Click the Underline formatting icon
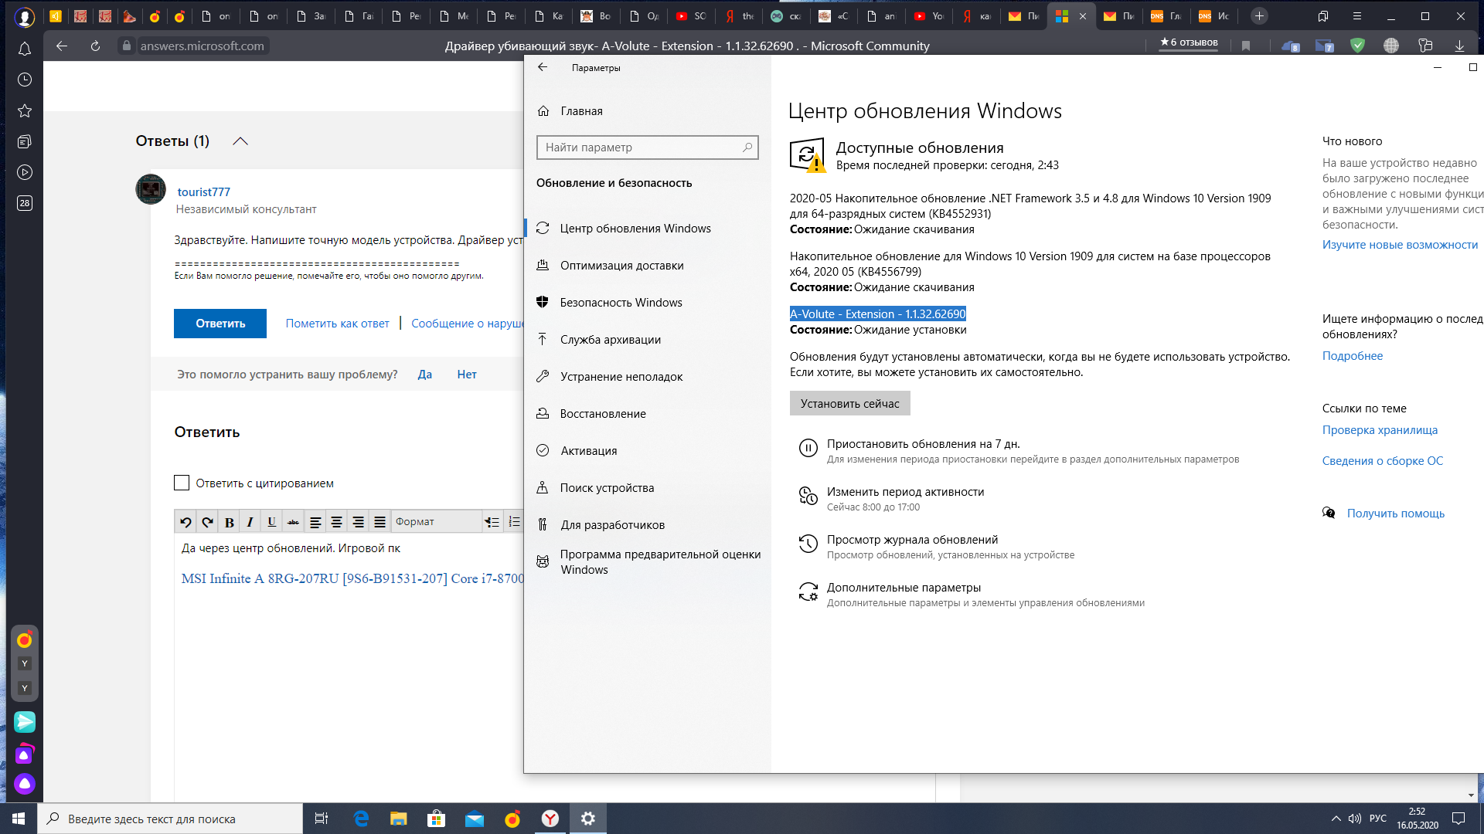Screen dimensions: 1484x834 [x=271, y=522]
